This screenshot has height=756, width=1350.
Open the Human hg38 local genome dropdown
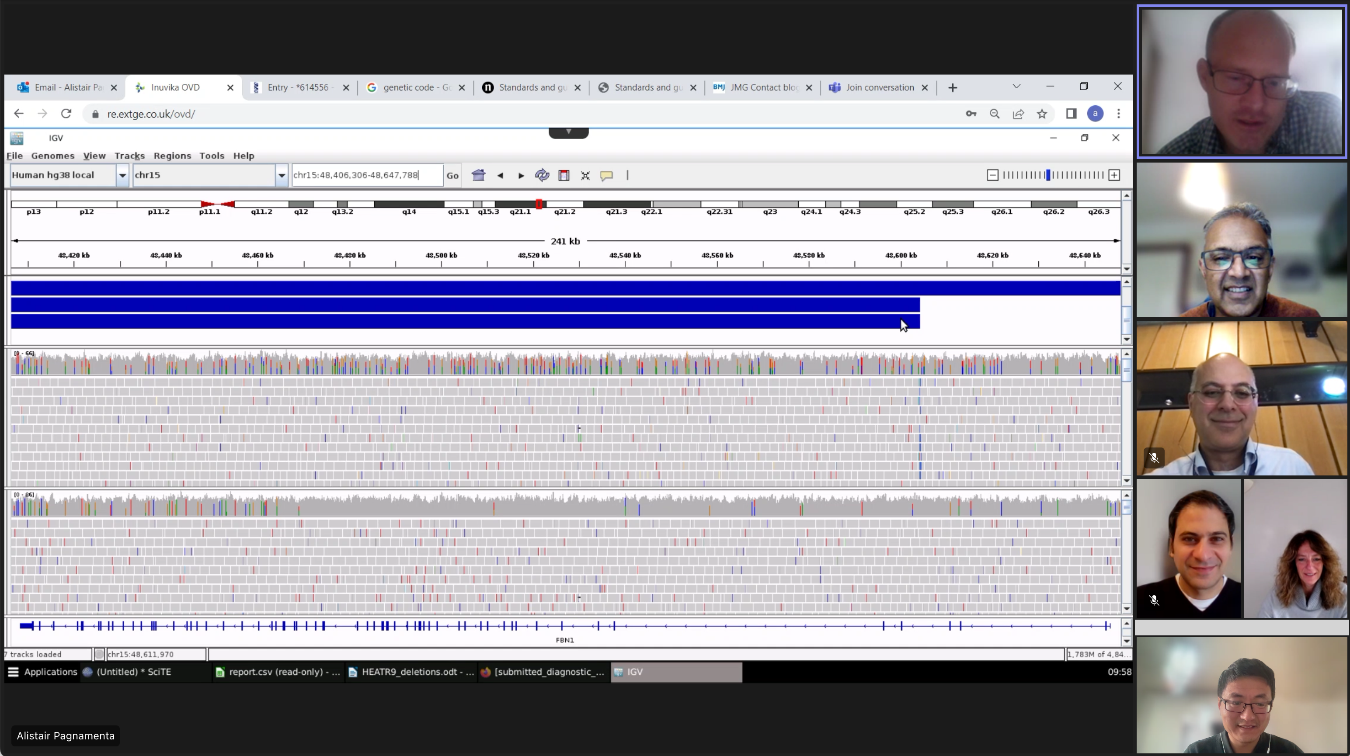click(122, 175)
